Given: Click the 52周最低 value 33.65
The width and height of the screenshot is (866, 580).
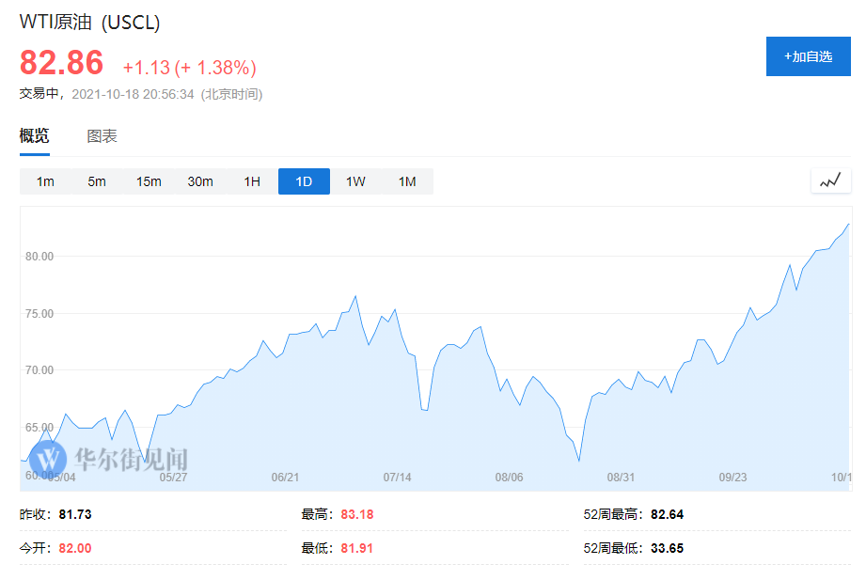Looking at the screenshot, I should (668, 548).
